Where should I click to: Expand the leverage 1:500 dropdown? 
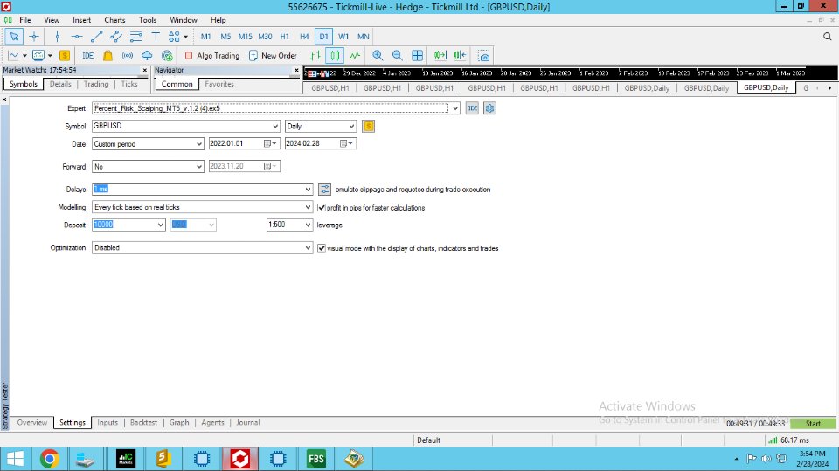pos(308,225)
